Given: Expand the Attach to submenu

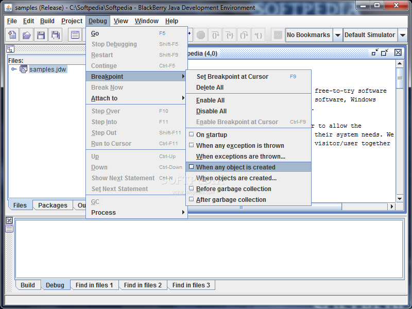Looking at the screenshot, I should point(136,98).
